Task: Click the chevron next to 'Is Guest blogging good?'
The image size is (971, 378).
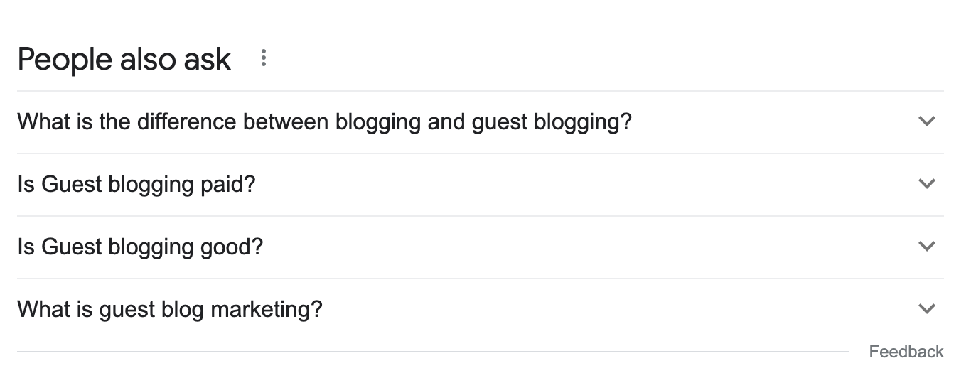Action: click(x=926, y=247)
